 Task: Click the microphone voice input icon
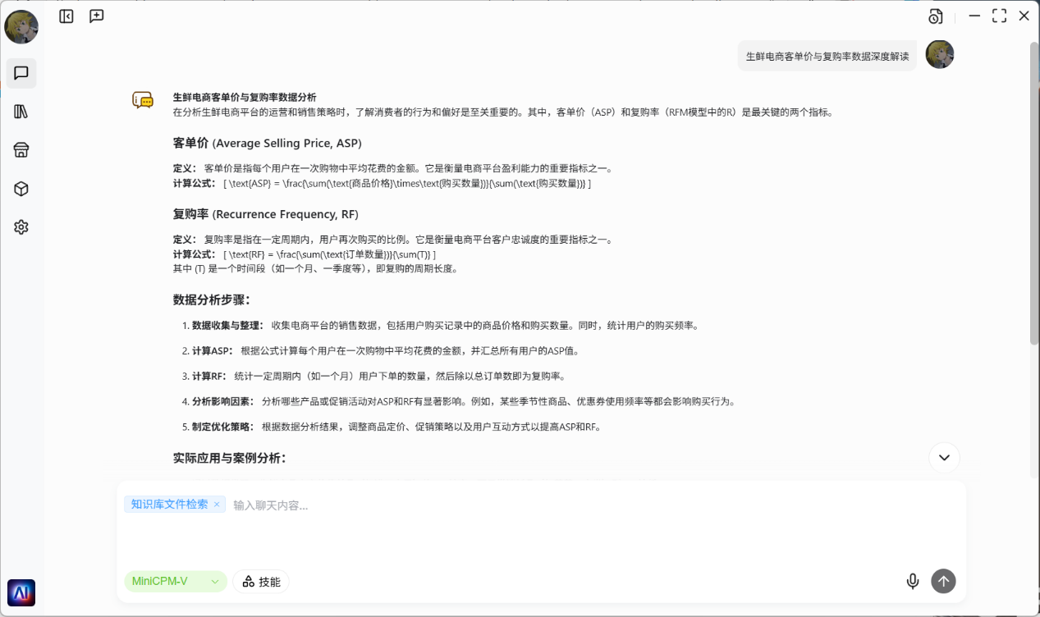(912, 582)
